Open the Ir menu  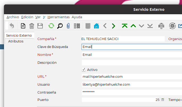44,17
